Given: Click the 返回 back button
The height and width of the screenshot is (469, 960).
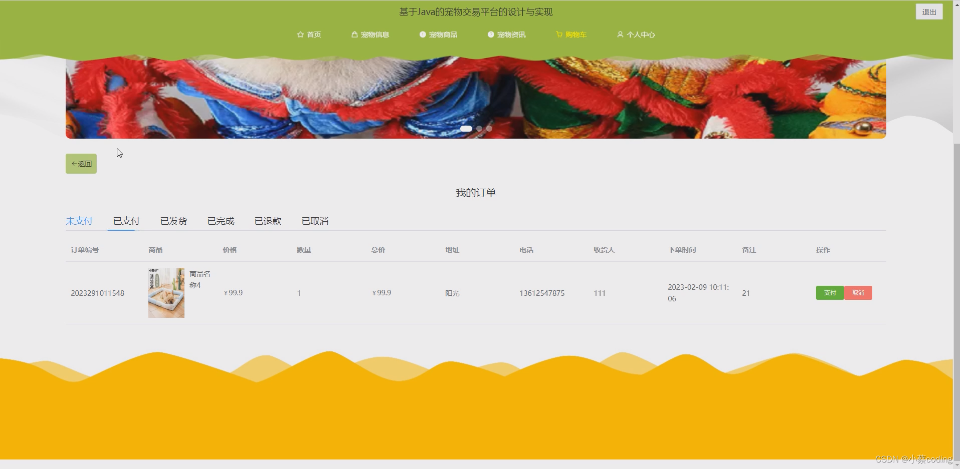Looking at the screenshot, I should tap(81, 164).
